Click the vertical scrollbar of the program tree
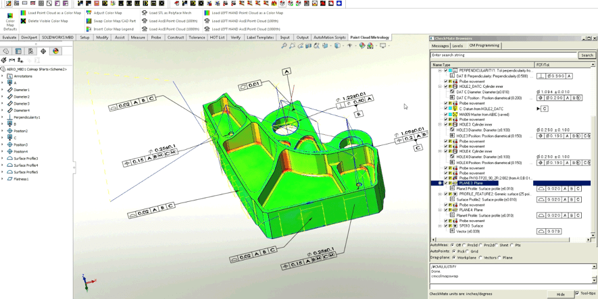598x299 pixels. (593, 151)
